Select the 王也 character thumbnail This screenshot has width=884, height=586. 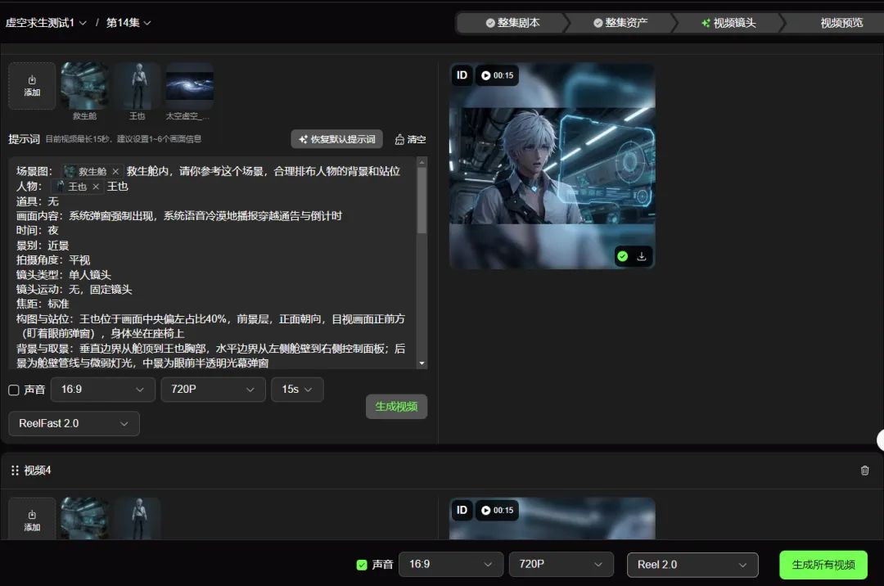pyautogui.click(x=137, y=85)
